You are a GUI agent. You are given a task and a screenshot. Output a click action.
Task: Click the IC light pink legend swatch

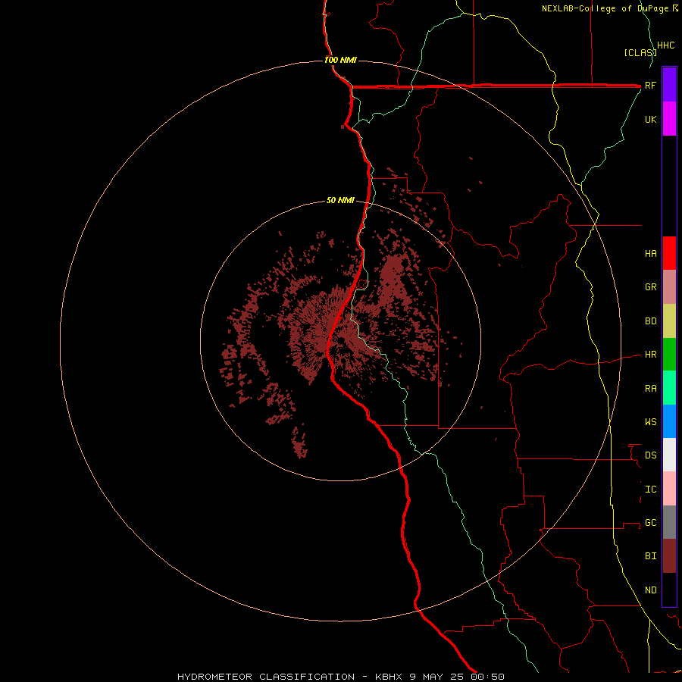(669, 489)
